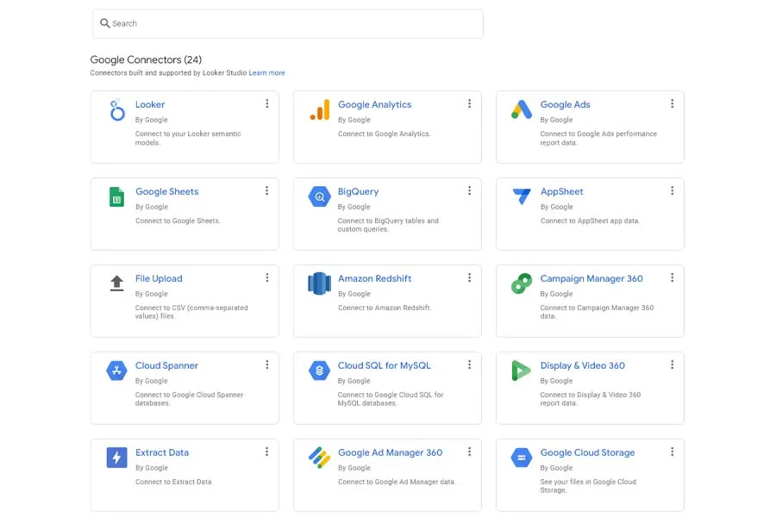Open the AppSheet card kebab menu
This screenshot has width=776, height=517.
(x=672, y=190)
